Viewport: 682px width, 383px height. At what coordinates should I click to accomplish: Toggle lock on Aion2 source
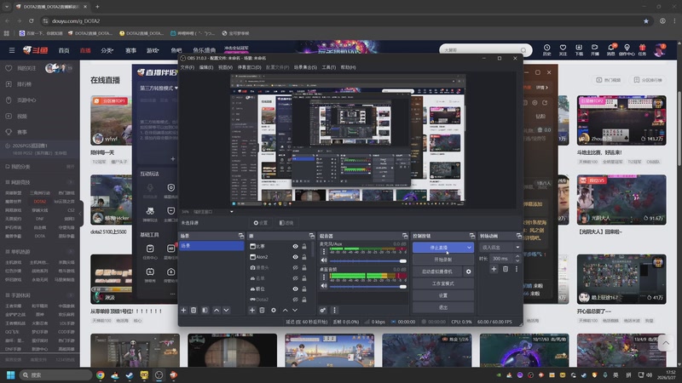[x=304, y=257]
